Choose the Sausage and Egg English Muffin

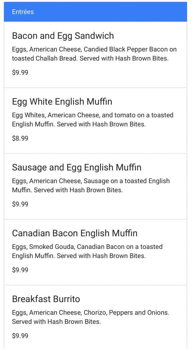[x=77, y=168]
